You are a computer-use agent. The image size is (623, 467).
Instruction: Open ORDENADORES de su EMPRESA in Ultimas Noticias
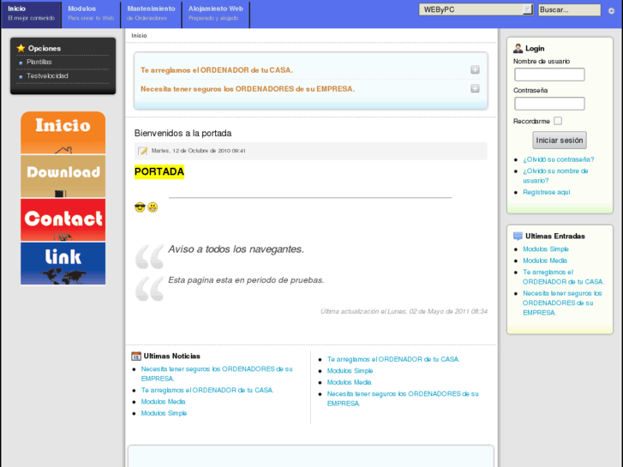point(217,374)
